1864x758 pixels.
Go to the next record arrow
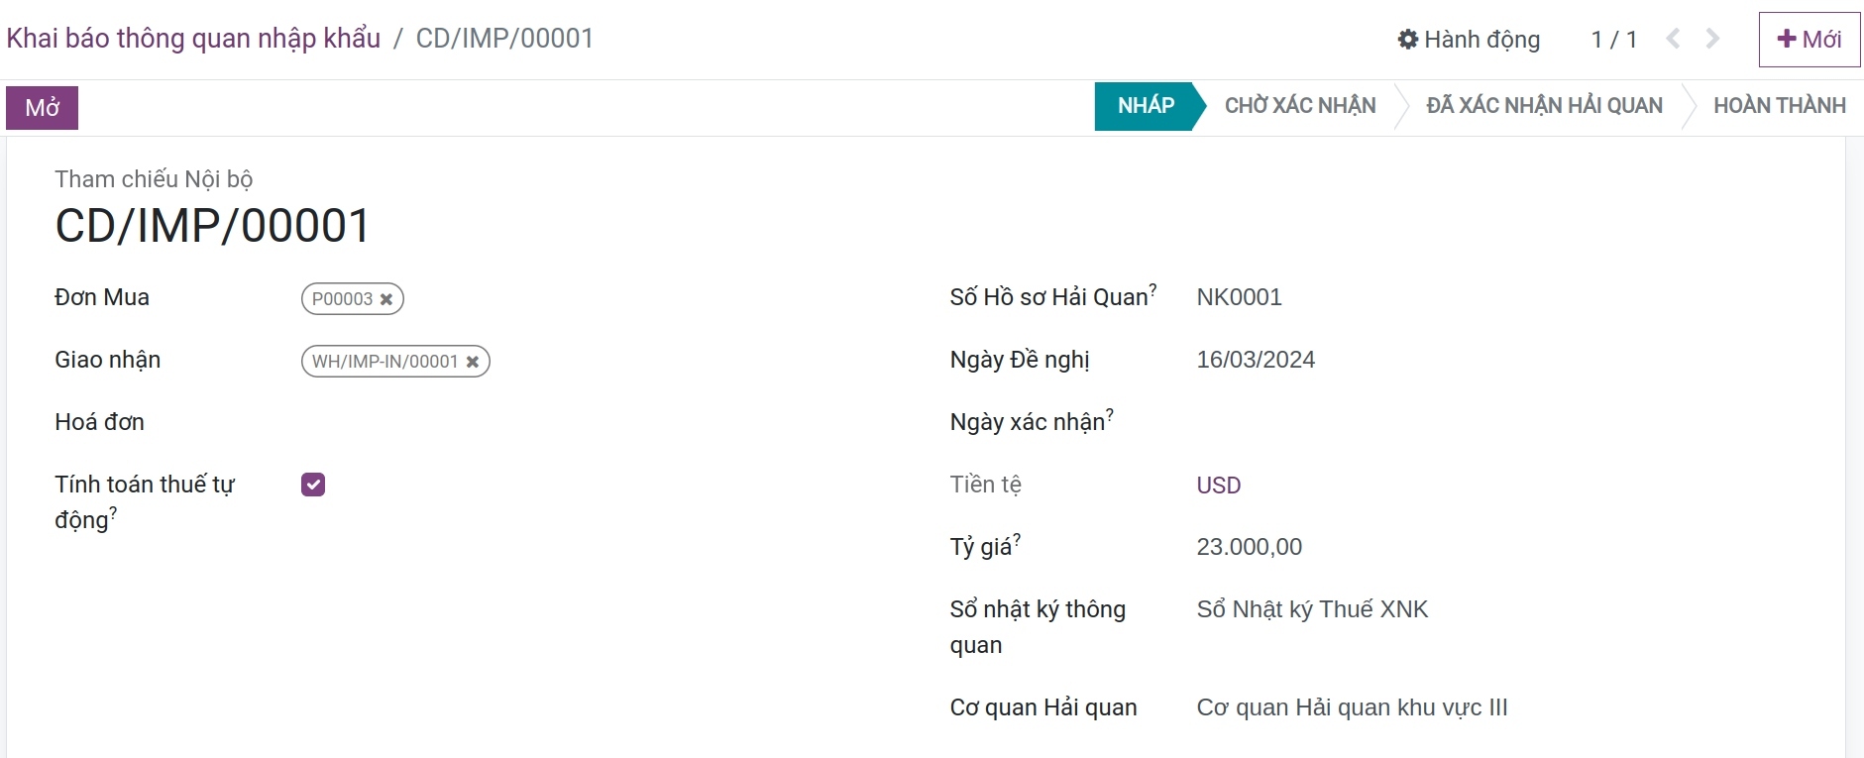(1712, 39)
